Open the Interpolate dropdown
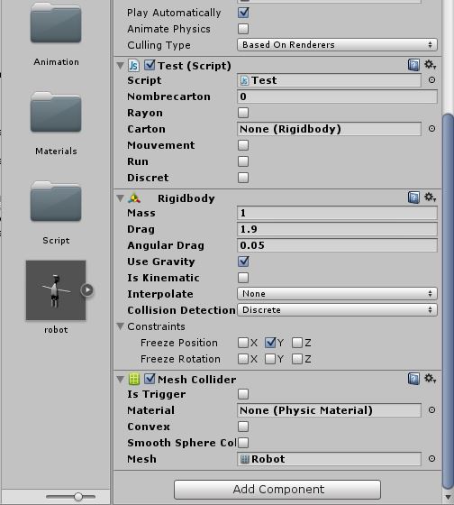The width and height of the screenshot is (454, 505). coord(337,294)
